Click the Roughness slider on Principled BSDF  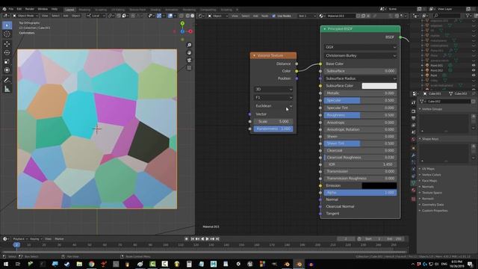pyautogui.click(x=360, y=115)
